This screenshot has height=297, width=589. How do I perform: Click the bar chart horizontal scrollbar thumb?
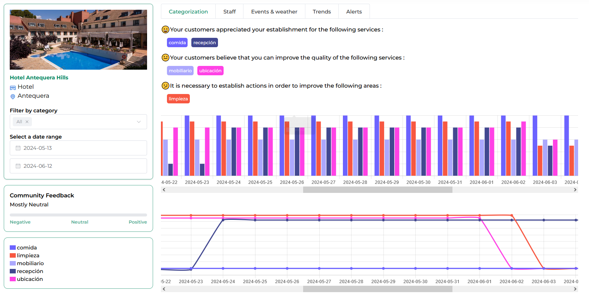[x=378, y=190]
